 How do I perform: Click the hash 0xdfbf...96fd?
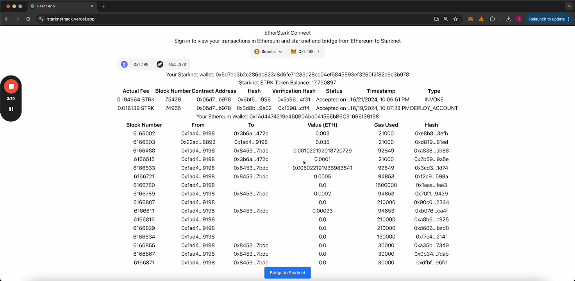(431, 263)
